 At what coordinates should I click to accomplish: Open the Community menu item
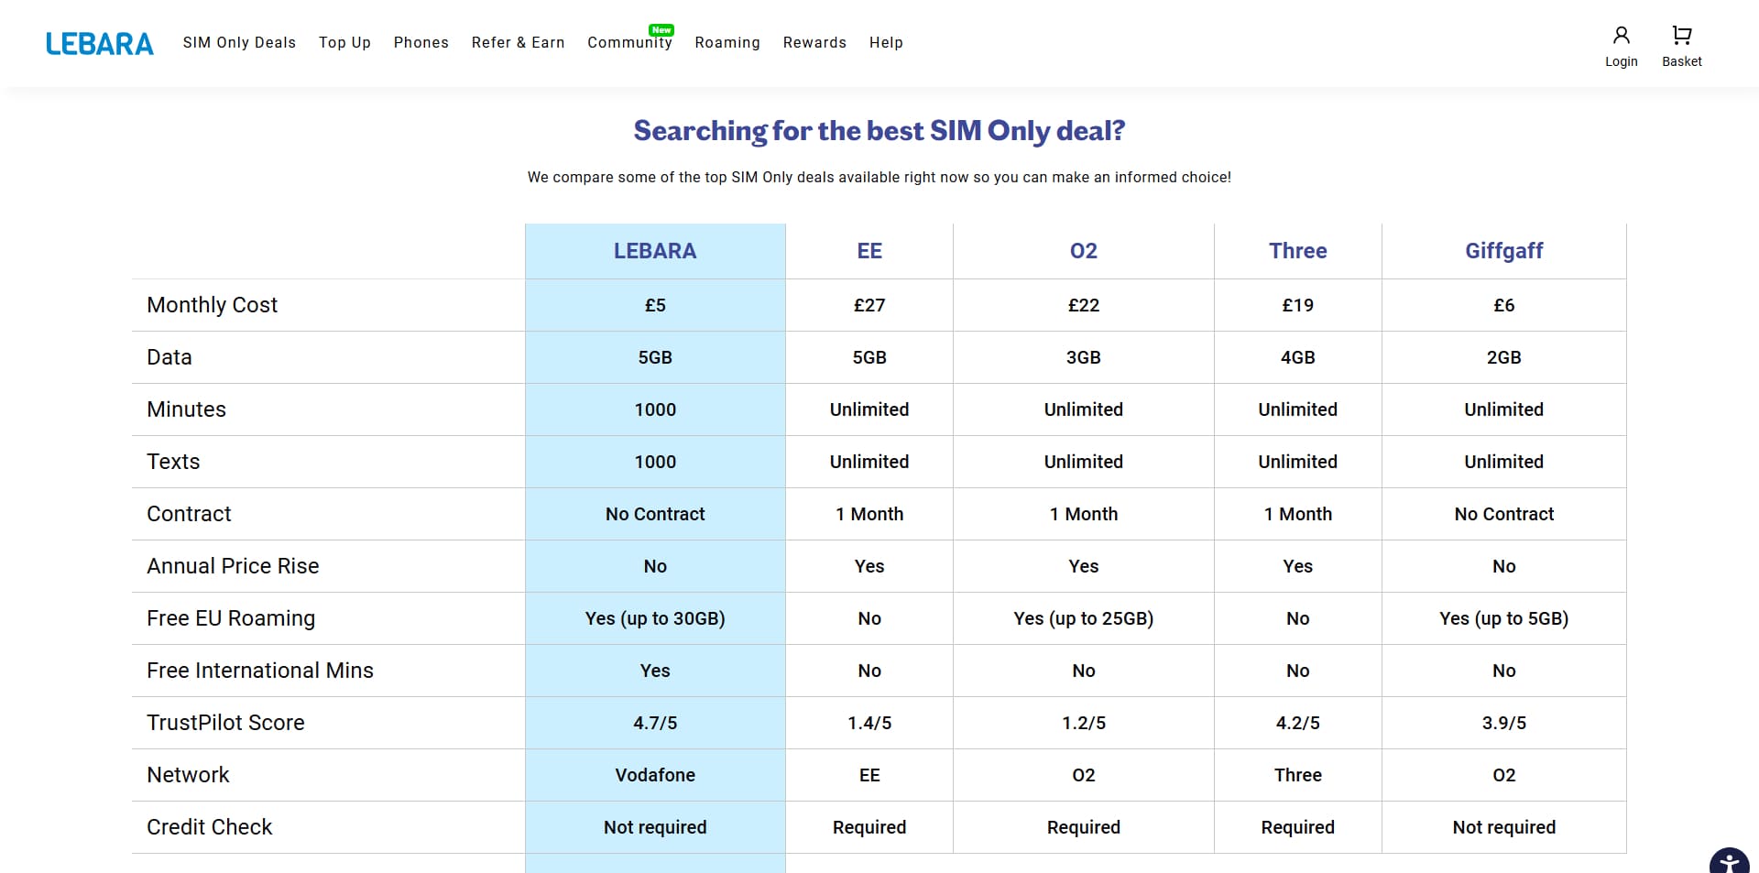pos(629,43)
